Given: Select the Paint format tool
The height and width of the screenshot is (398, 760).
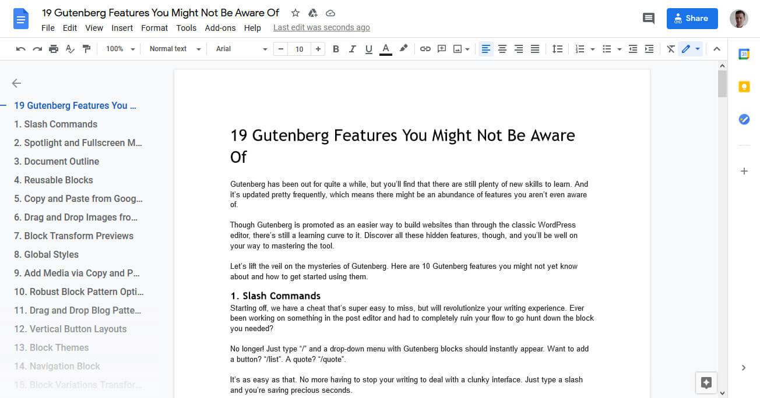Looking at the screenshot, I should click(86, 49).
